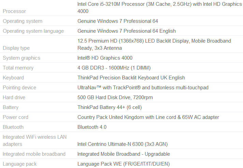Click the Operating system label
243x168 pixels.
(x=23, y=21)
